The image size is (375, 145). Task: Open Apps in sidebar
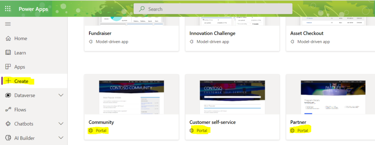[20, 67]
